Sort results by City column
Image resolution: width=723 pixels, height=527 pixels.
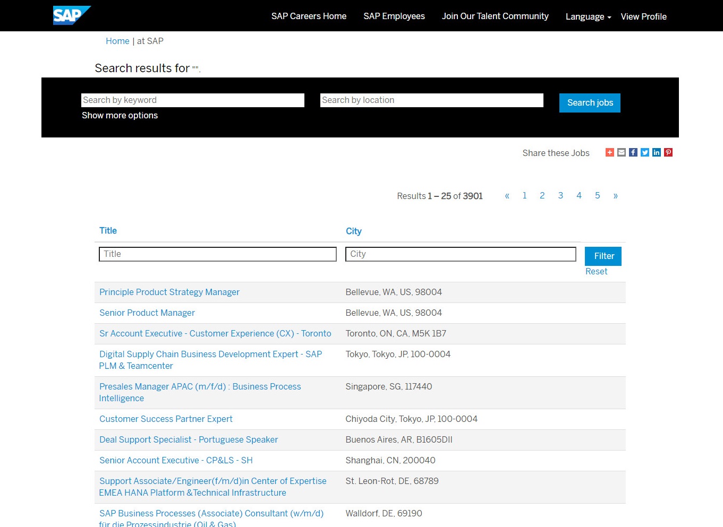tap(353, 231)
